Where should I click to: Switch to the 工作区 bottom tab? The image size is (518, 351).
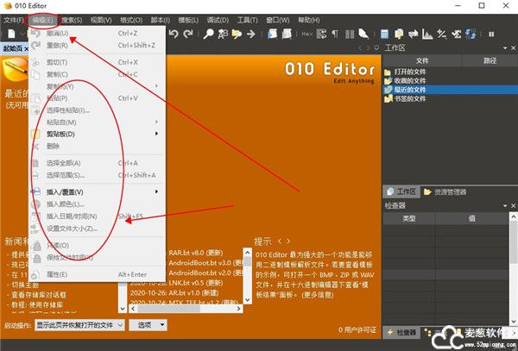click(x=401, y=191)
